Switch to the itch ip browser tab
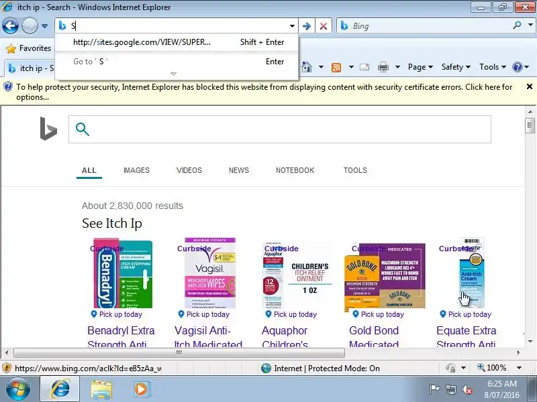 click(31, 68)
